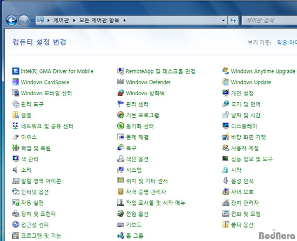Image resolution: width=297 pixels, height=241 pixels.
Task: Click the 관리 센터 flag icon
Action: (x=120, y=104)
